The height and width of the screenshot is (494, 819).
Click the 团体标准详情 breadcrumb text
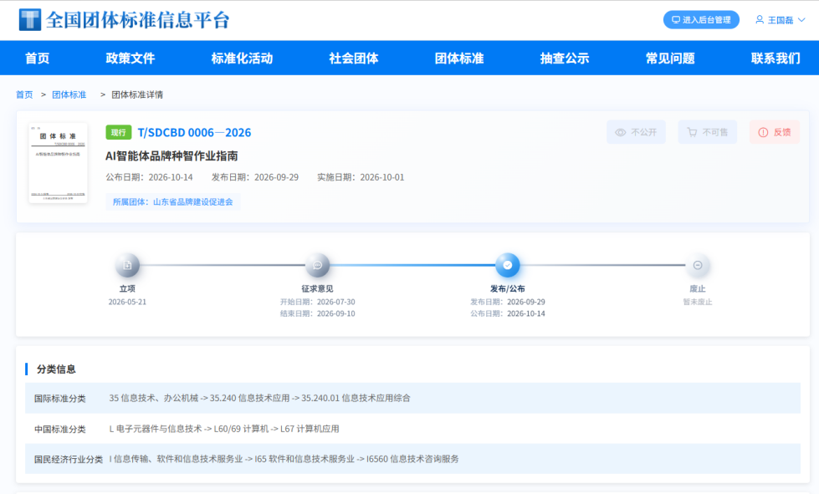(137, 94)
